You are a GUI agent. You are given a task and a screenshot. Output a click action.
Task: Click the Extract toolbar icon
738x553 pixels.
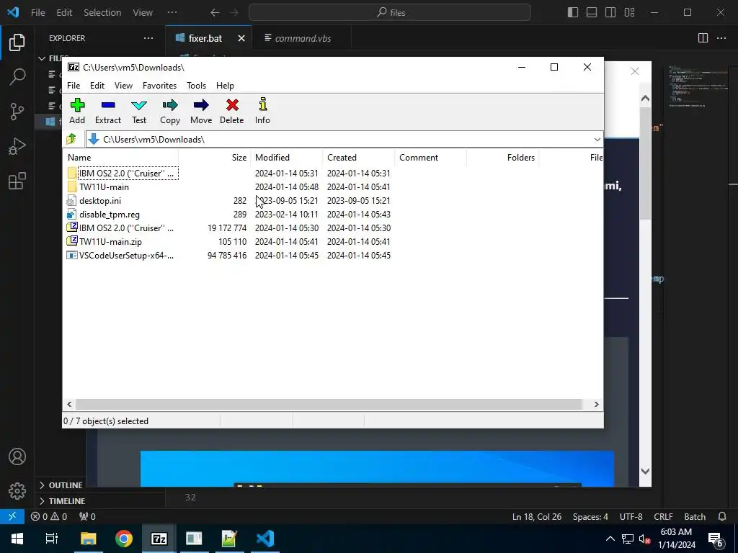108,111
